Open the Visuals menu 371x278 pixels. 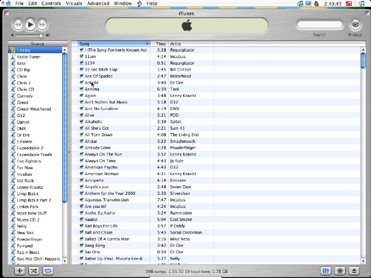74,4
